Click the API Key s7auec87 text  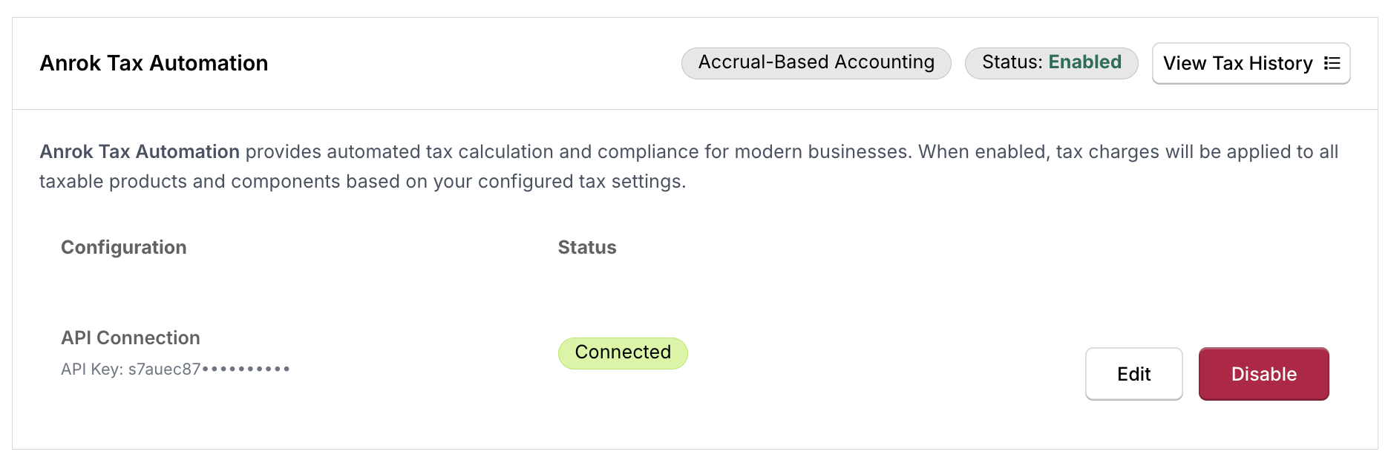pyautogui.click(x=164, y=369)
